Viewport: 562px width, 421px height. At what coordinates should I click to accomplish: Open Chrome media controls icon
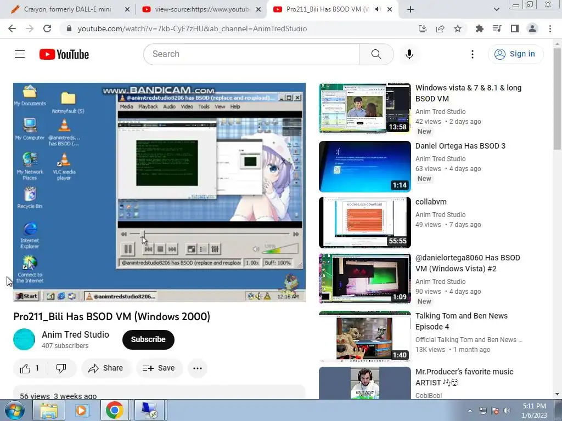tap(497, 29)
